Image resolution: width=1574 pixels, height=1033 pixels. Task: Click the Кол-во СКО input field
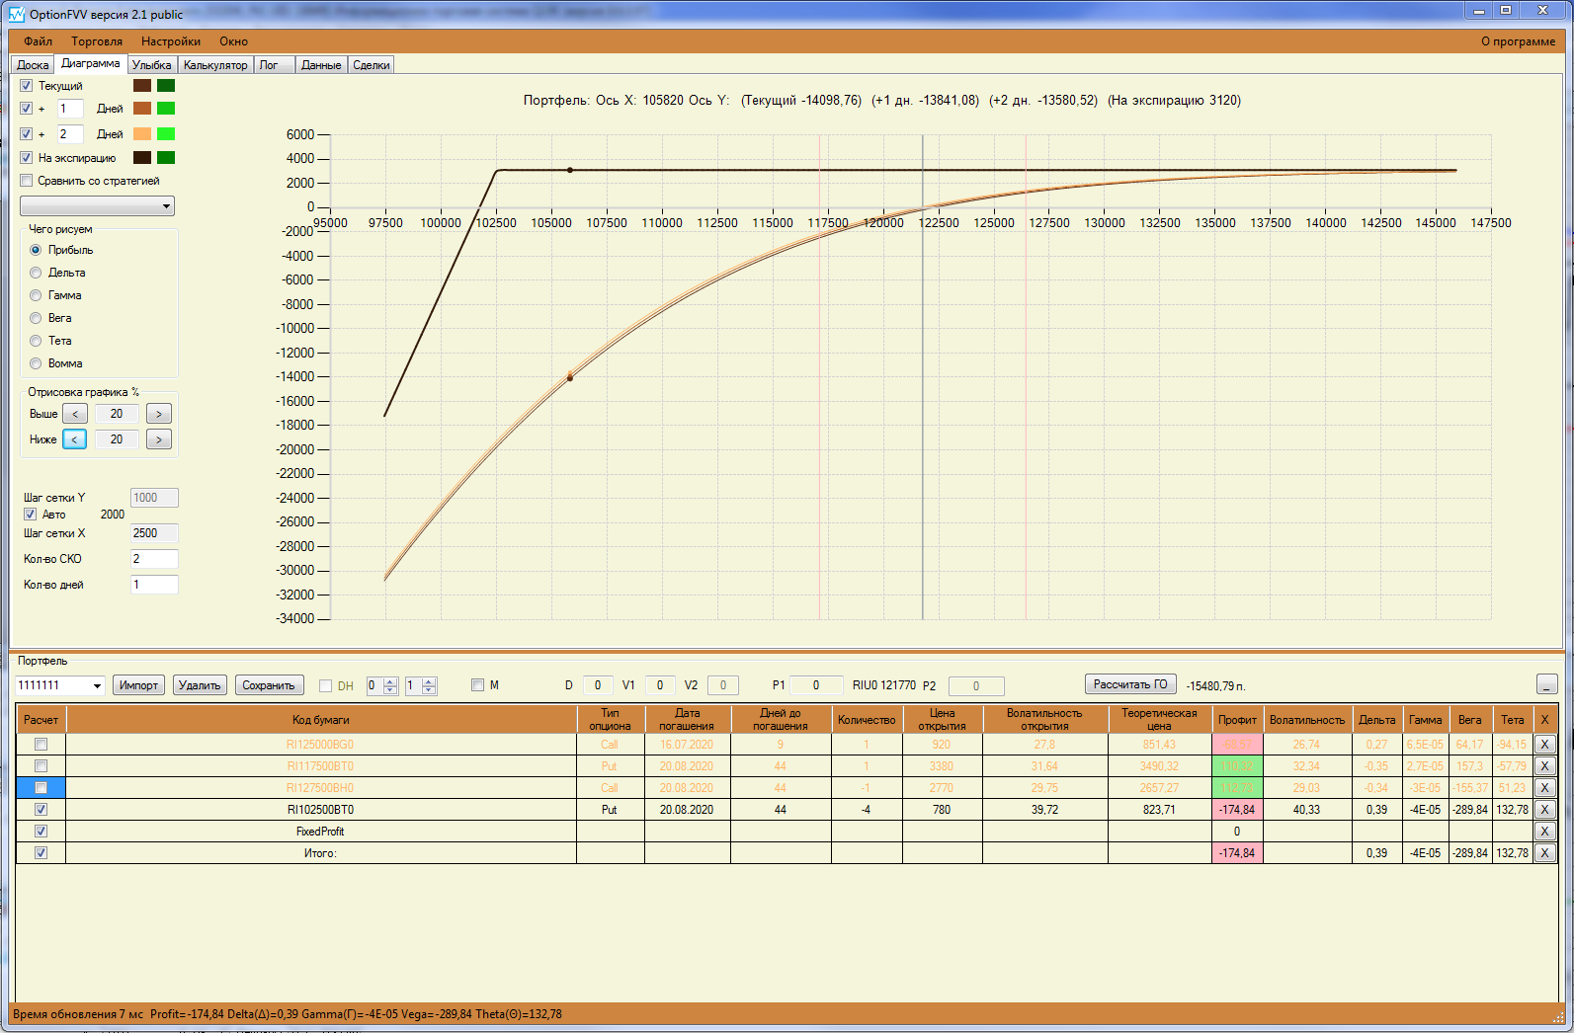pyautogui.click(x=154, y=559)
